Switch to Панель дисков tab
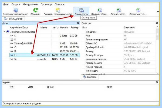Image resolution: width=162 pixels, height=108 pixels. tap(13, 19)
